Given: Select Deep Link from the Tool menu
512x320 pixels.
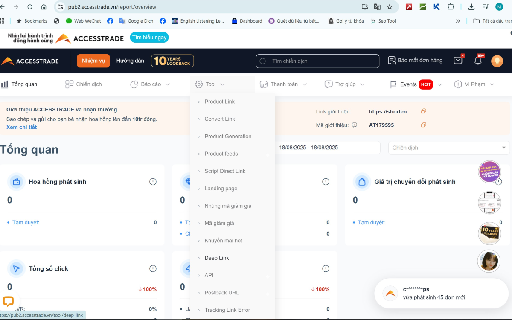Looking at the screenshot, I should (x=217, y=258).
